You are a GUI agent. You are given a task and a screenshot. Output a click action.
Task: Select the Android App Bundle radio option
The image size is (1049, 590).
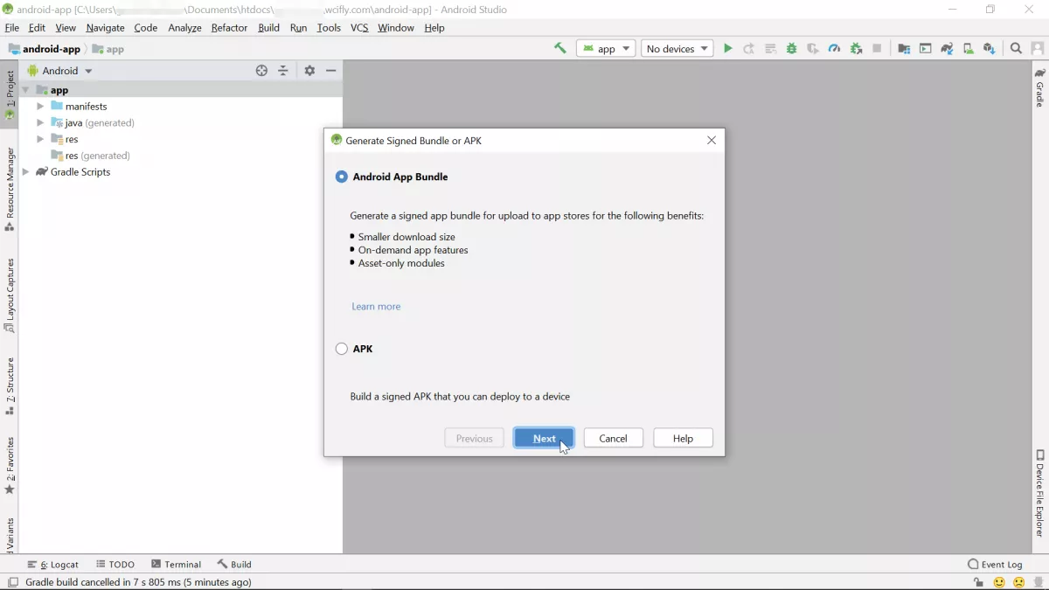[x=342, y=177]
